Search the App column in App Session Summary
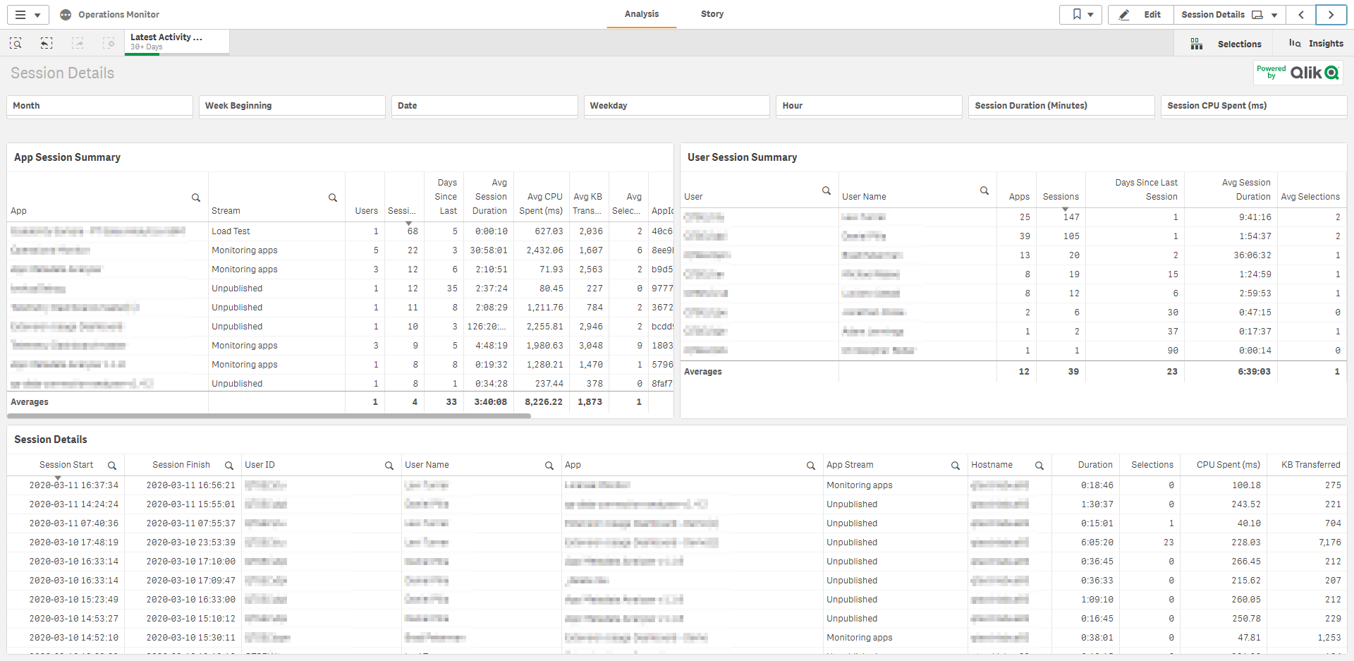The image size is (1354, 661). (x=196, y=198)
